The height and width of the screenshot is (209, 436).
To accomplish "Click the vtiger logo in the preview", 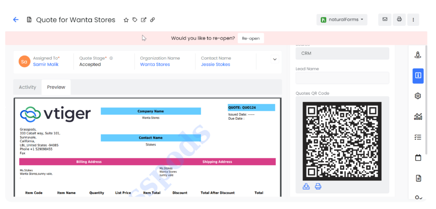I will point(55,114).
